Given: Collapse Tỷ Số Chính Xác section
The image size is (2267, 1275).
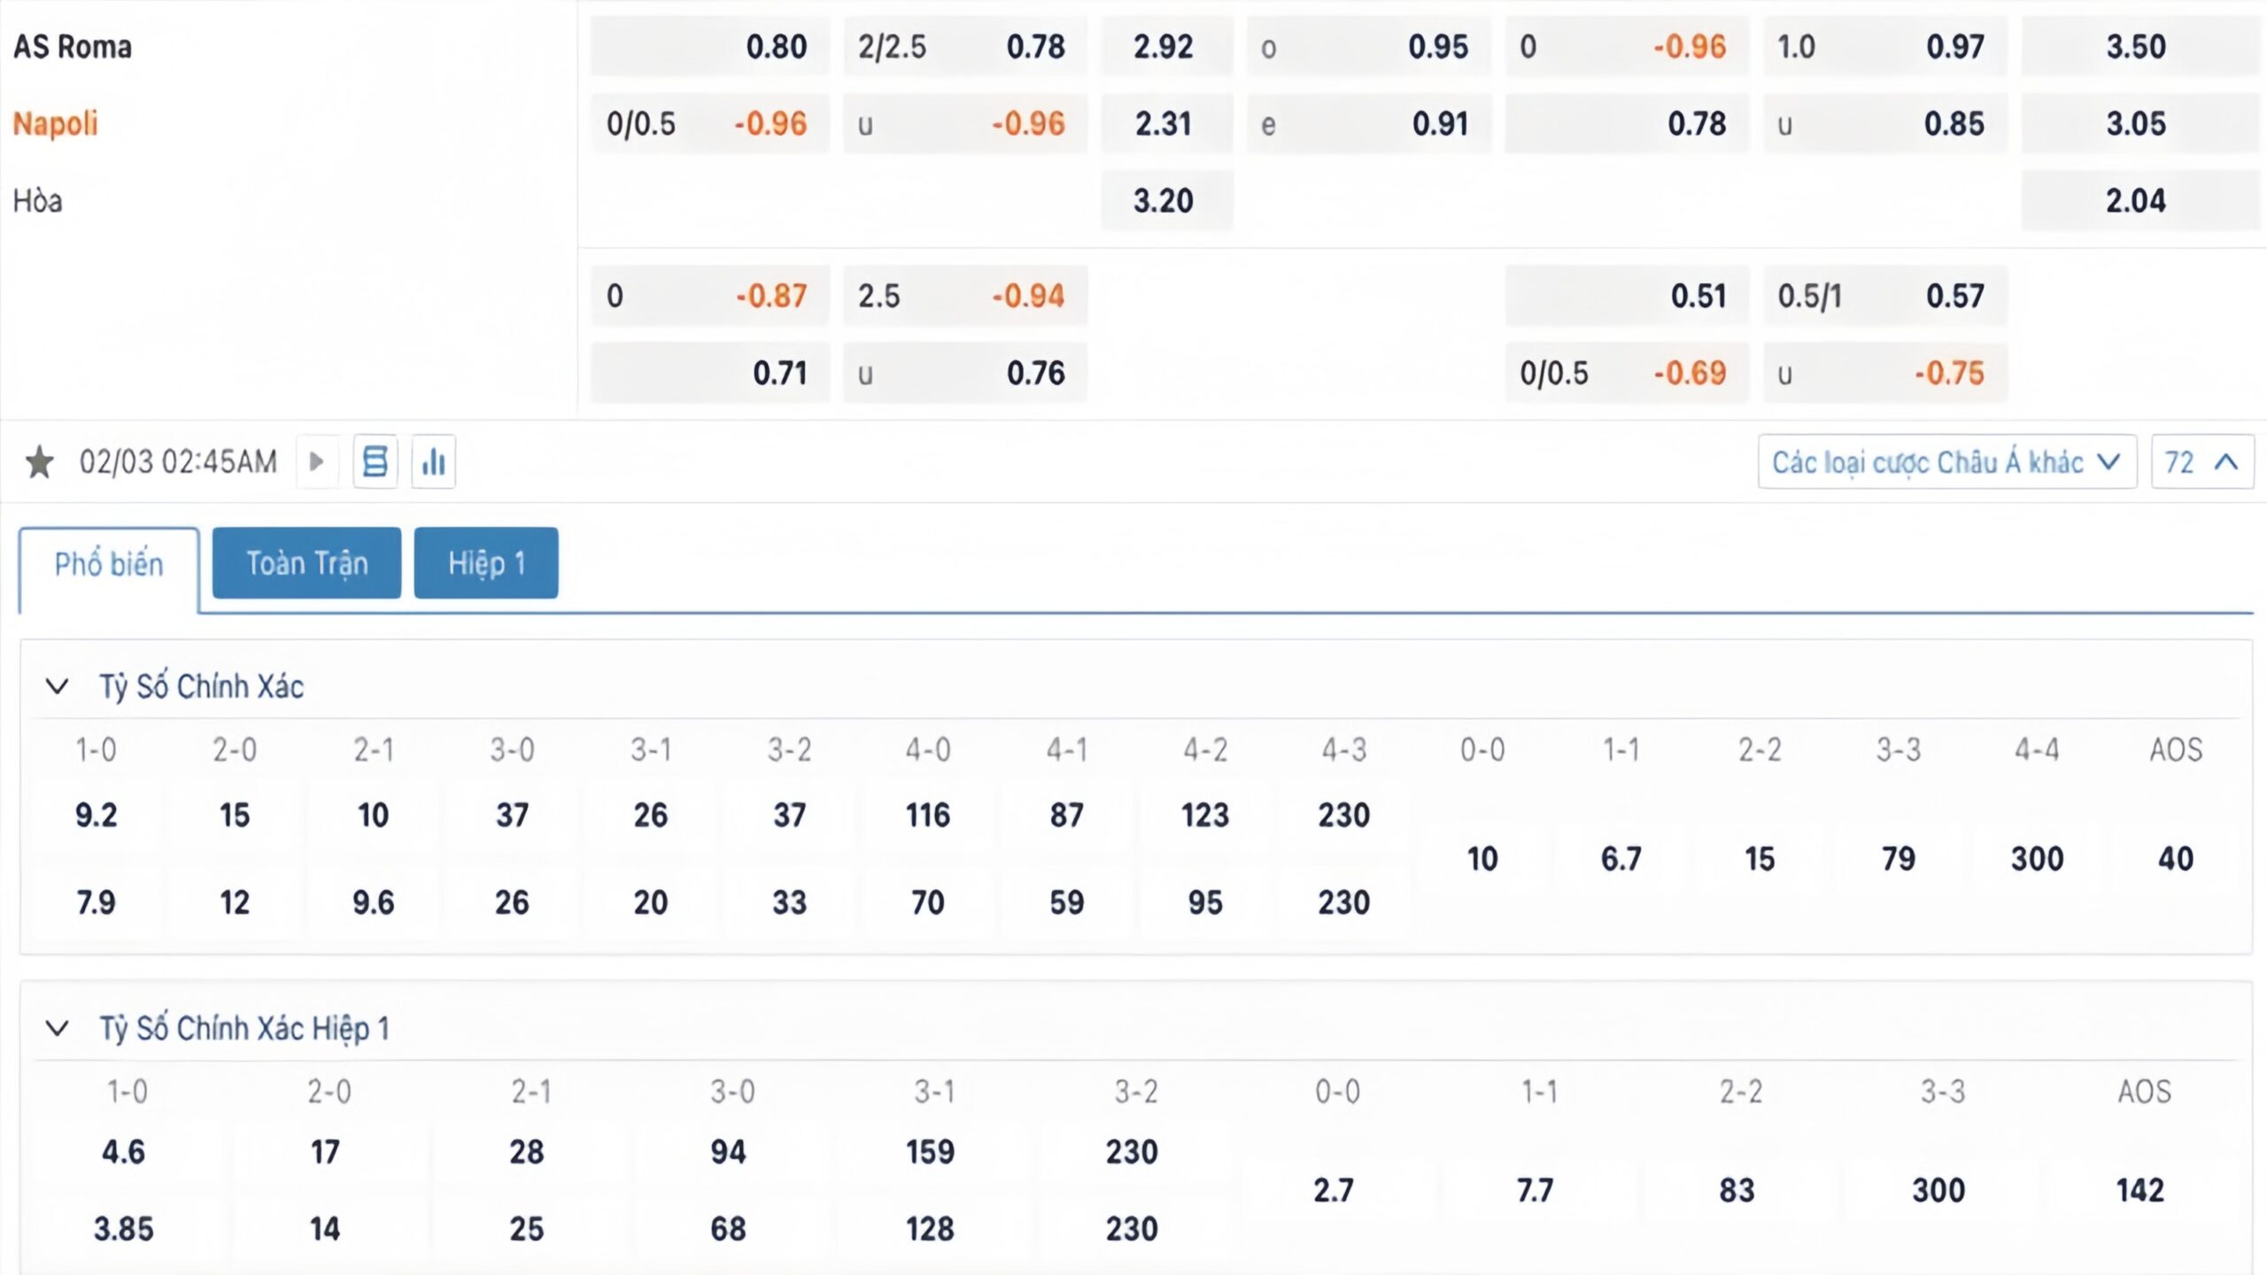Looking at the screenshot, I should [58, 687].
